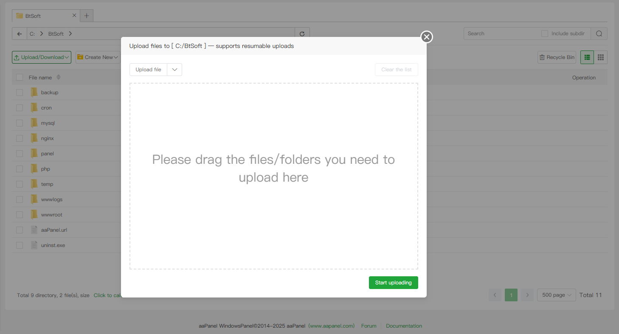Click the backup folder icon

(34, 93)
